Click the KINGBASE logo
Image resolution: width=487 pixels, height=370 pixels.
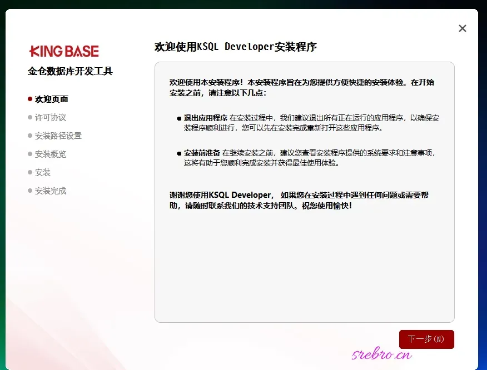(64, 51)
